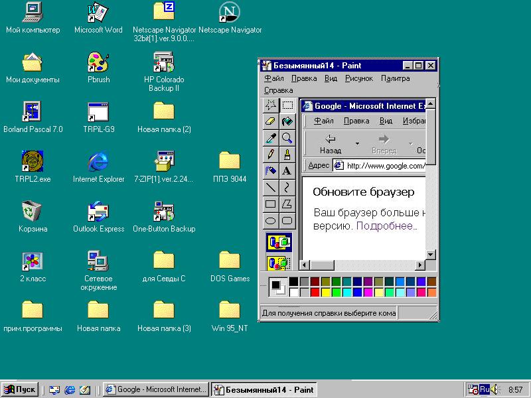The image size is (531, 398).
Task: Pick the white color swatch in palette
Action: [x=293, y=292]
